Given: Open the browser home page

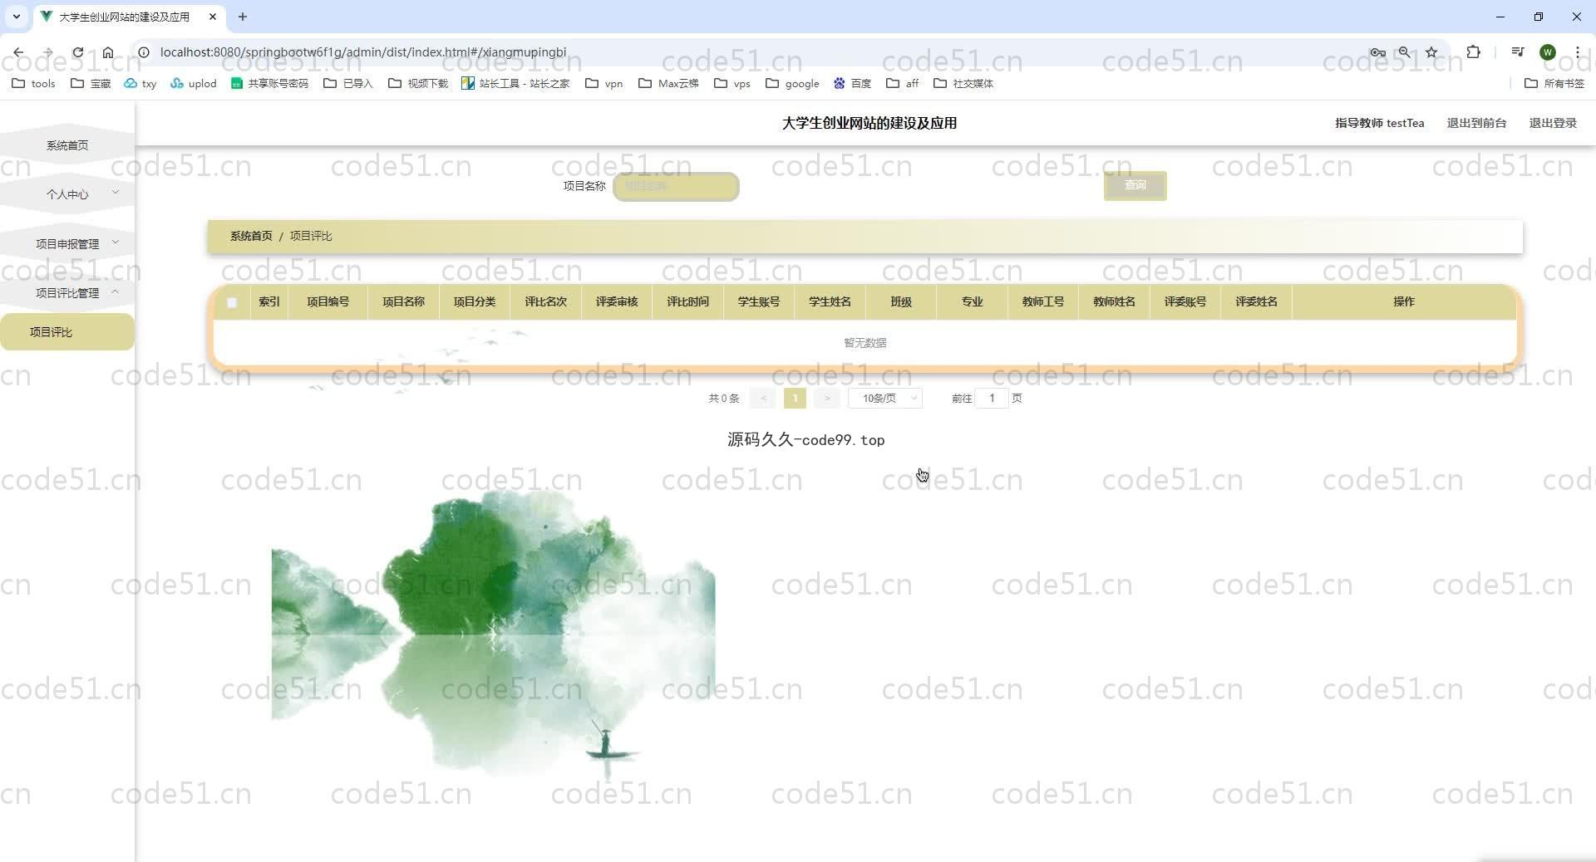Looking at the screenshot, I should click(108, 52).
